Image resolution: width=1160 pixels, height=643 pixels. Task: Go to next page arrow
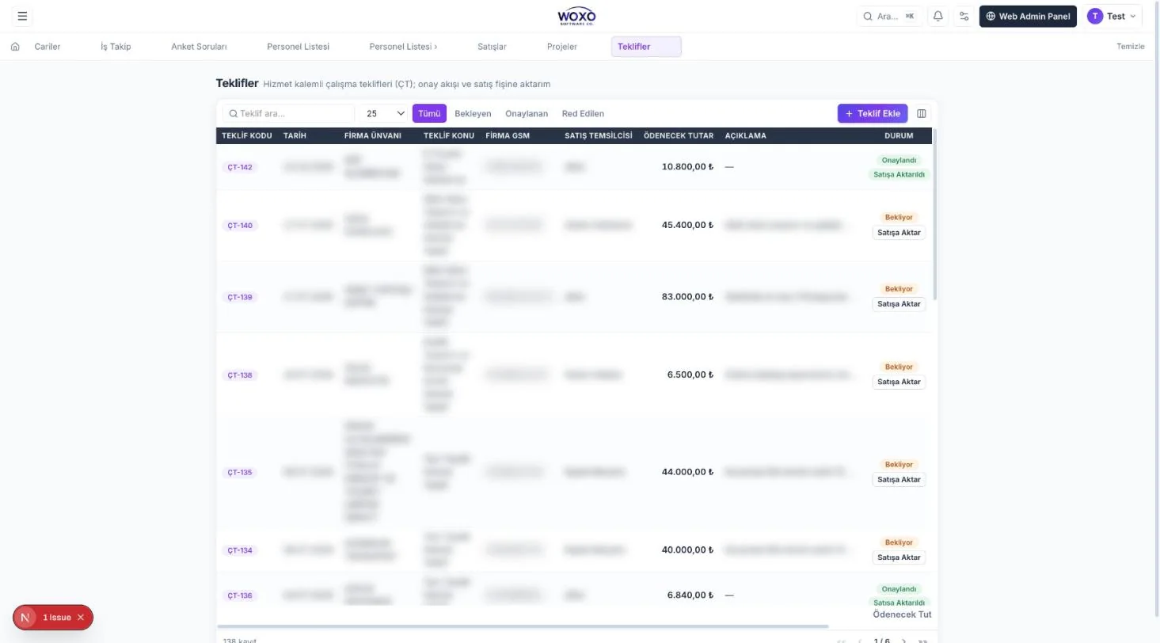coord(903,641)
